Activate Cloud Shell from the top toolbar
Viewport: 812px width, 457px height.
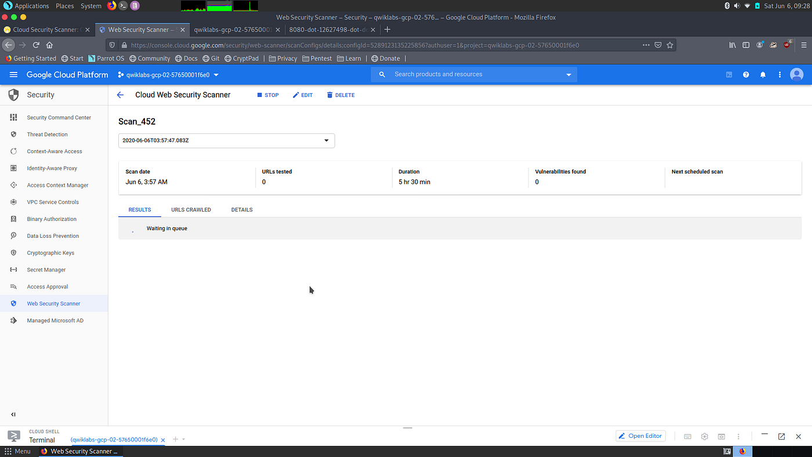(728, 74)
